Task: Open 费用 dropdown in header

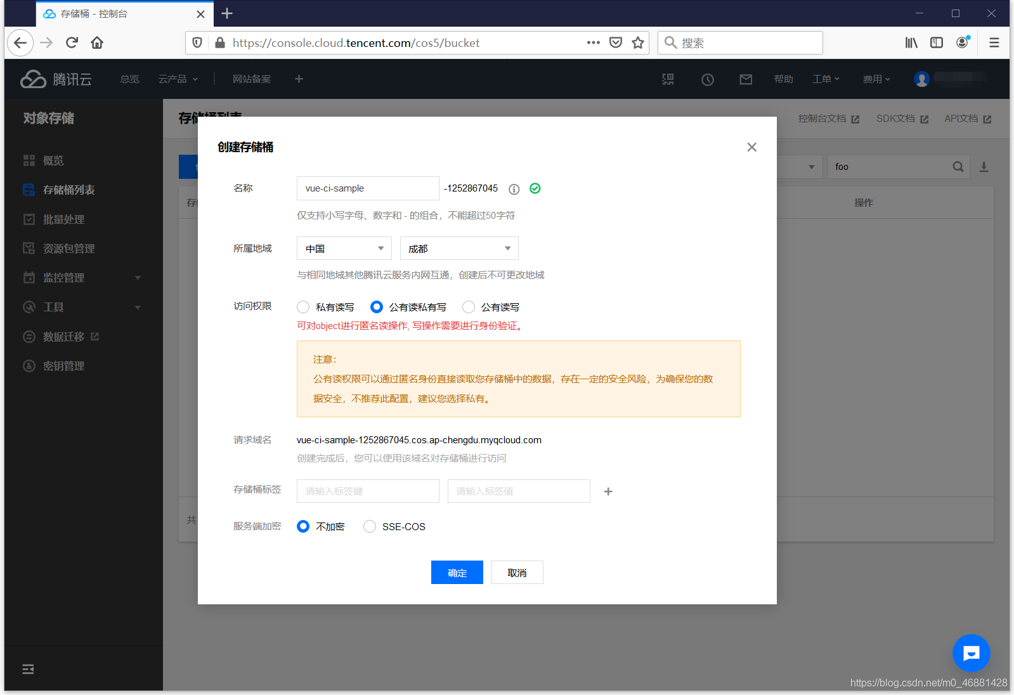Action: click(x=877, y=79)
